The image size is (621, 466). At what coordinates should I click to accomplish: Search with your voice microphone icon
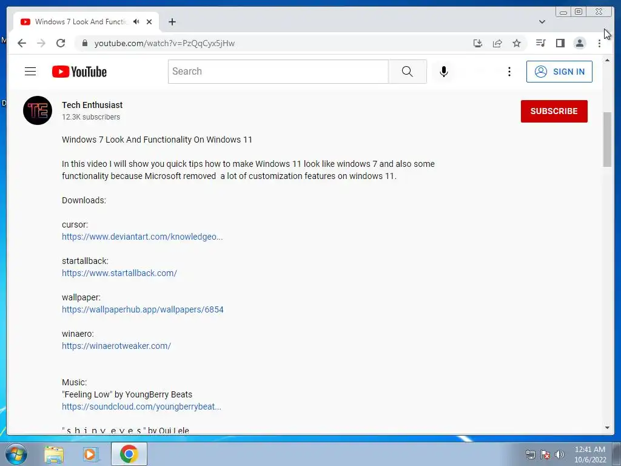pos(444,72)
